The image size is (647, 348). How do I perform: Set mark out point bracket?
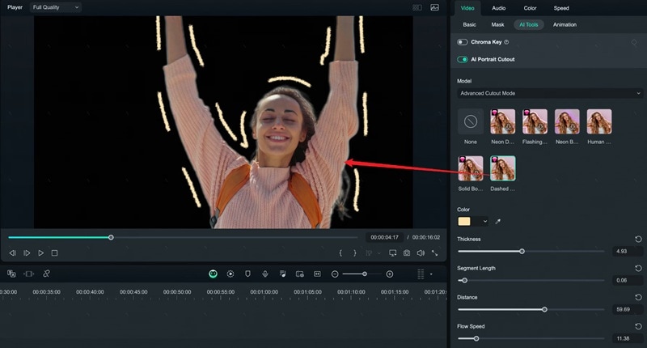354,253
